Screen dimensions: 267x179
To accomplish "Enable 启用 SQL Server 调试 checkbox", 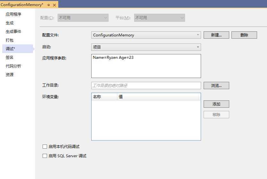I will tap(45, 156).
